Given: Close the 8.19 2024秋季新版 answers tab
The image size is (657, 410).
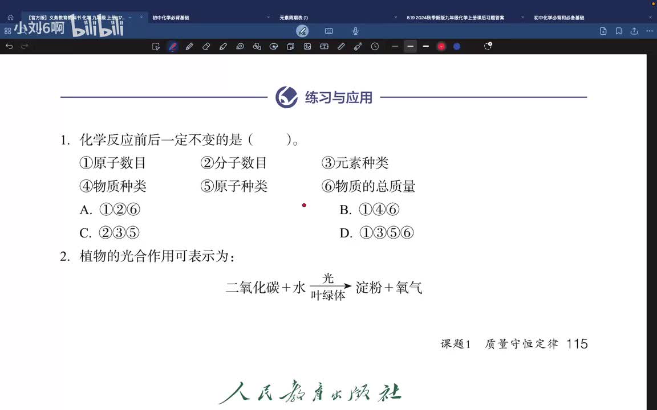Looking at the screenshot, I should point(522,18).
